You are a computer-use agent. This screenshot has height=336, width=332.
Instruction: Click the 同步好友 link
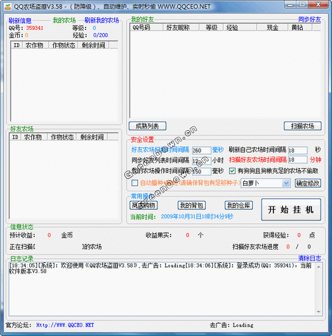pos(309,19)
